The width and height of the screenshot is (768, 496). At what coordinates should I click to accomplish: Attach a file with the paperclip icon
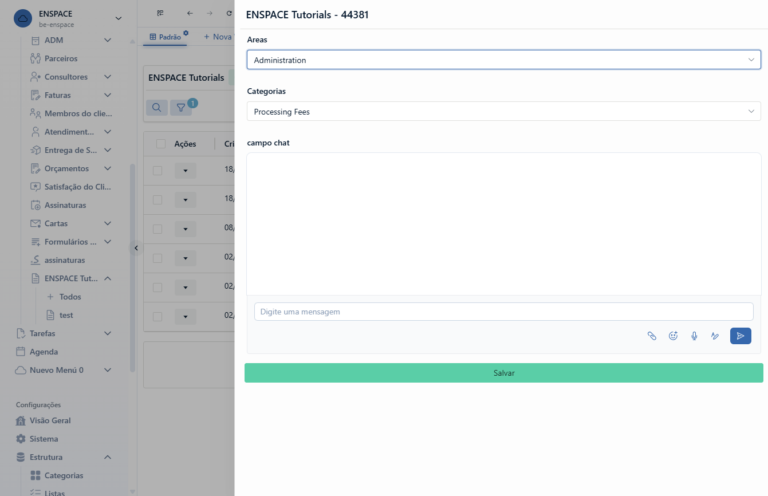click(x=652, y=336)
